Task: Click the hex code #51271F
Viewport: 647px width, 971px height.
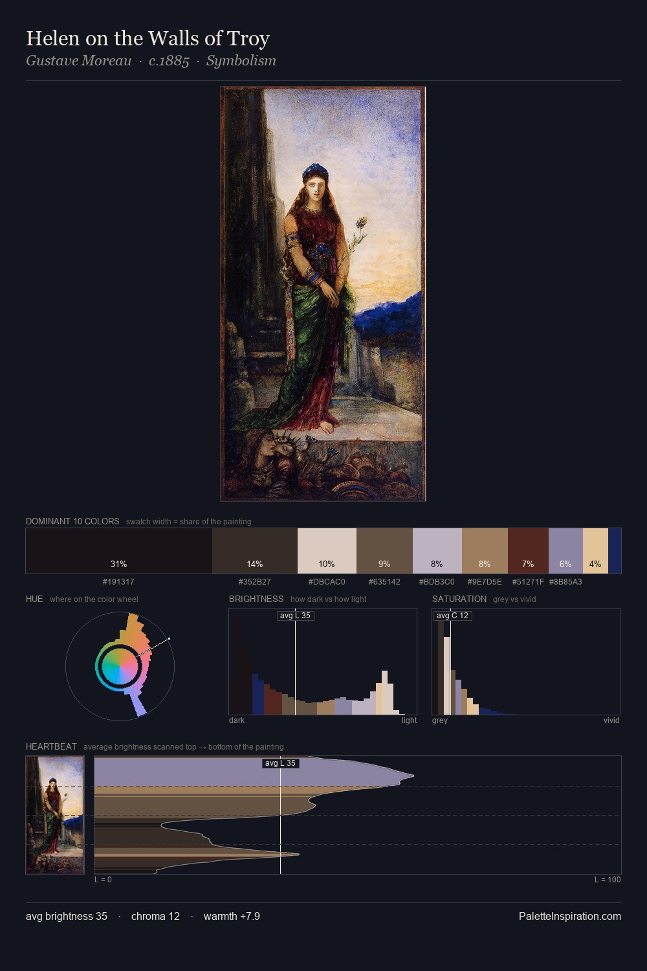Action: tap(528, 582)
